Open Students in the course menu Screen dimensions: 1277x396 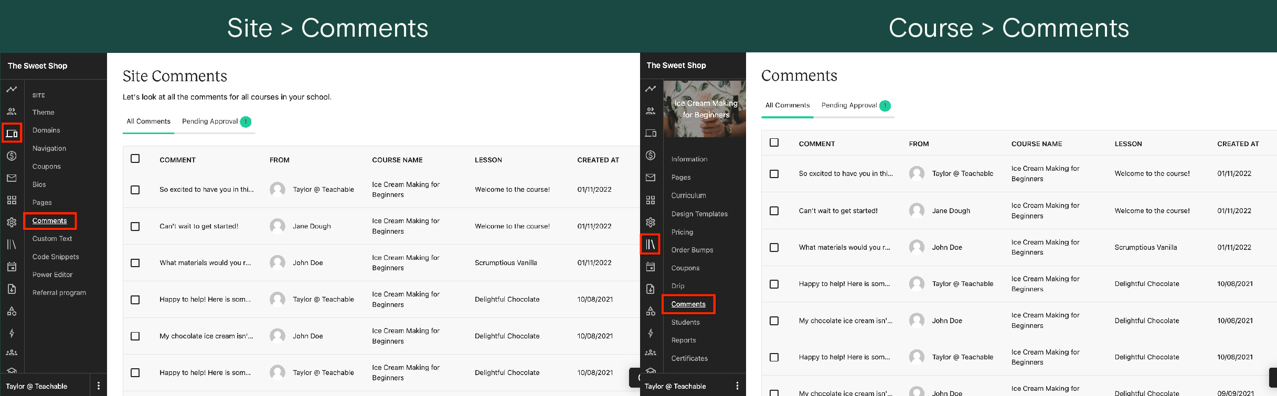pos(686,322)
